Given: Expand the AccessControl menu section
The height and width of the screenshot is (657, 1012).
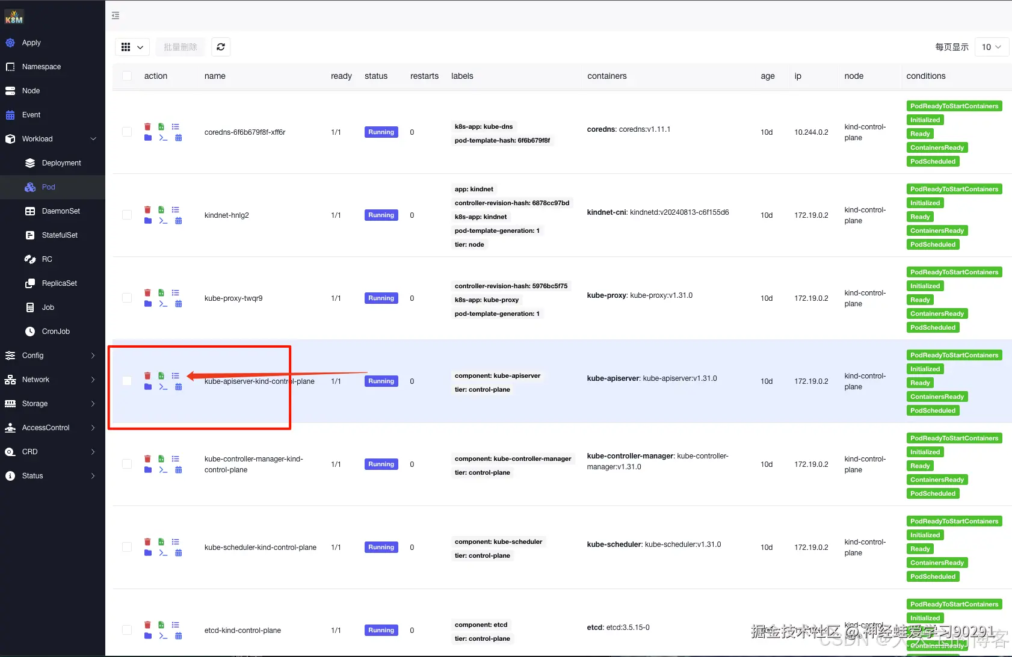Looking at the screenshot, I should click(x=52, y=428).
